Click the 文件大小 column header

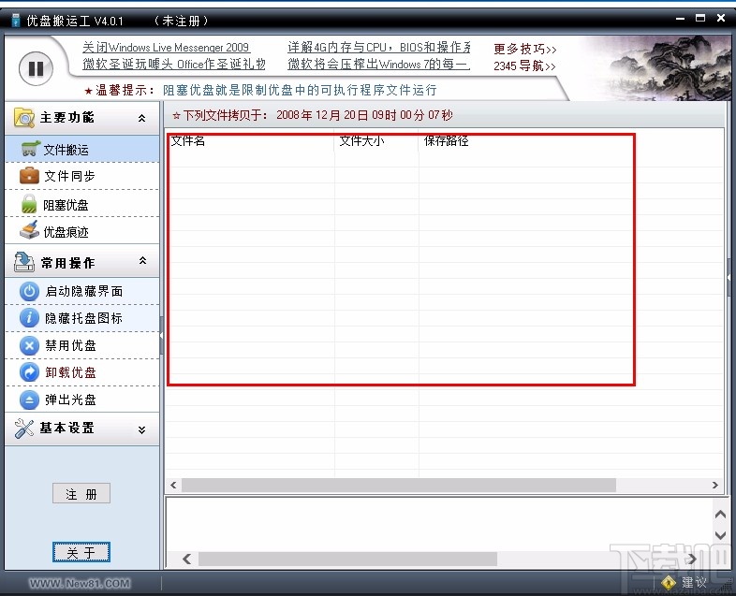point(376,141)
